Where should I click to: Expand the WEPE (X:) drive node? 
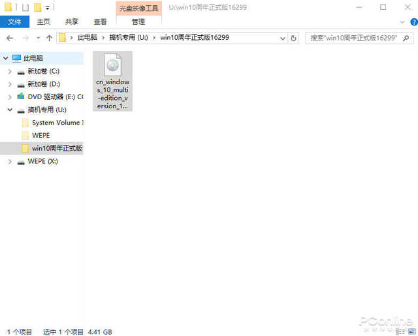(10, 161)
